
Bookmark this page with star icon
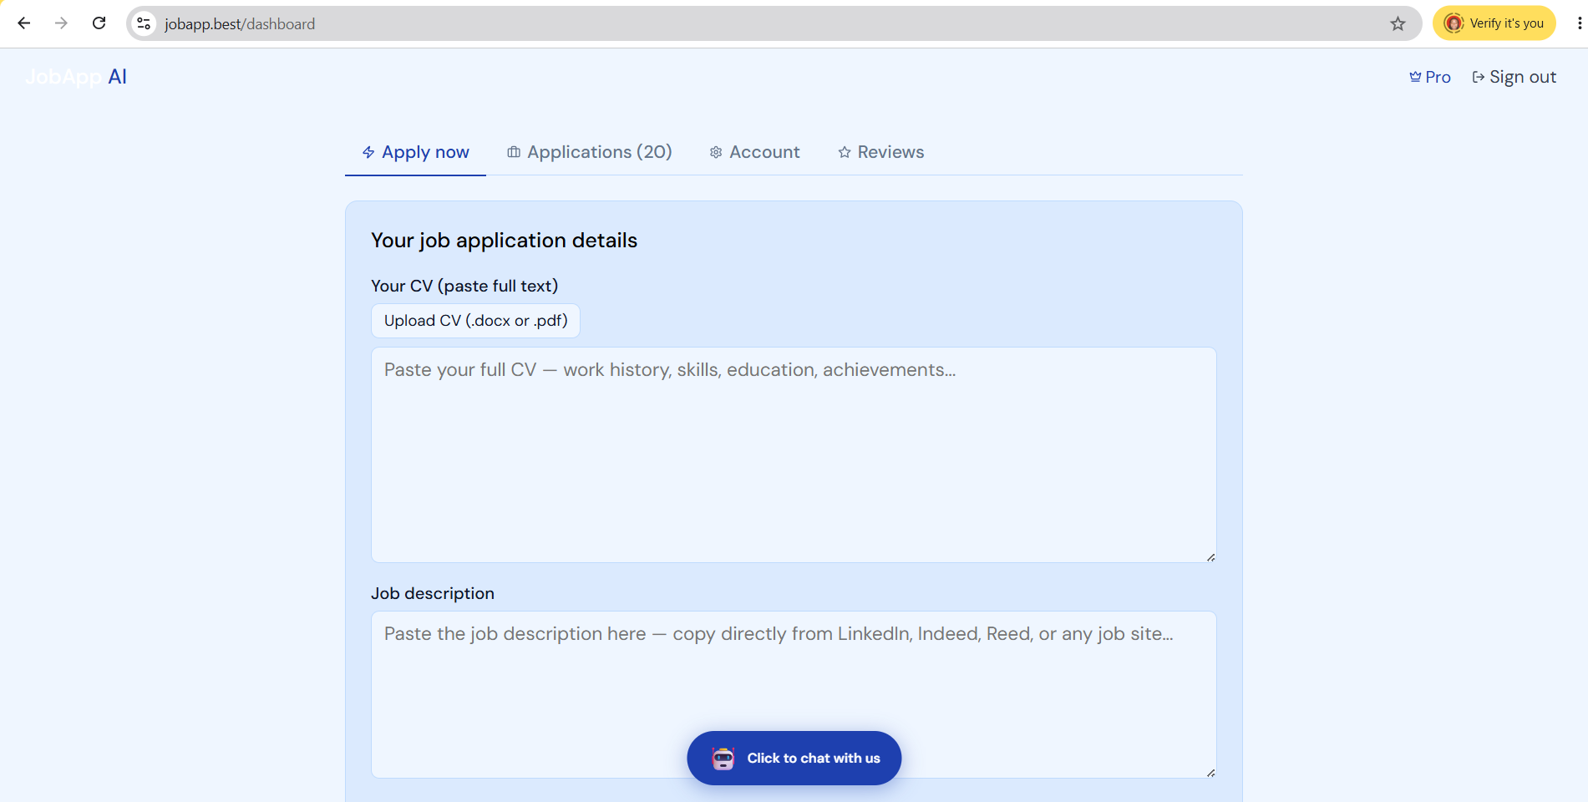pos(1398,23)
